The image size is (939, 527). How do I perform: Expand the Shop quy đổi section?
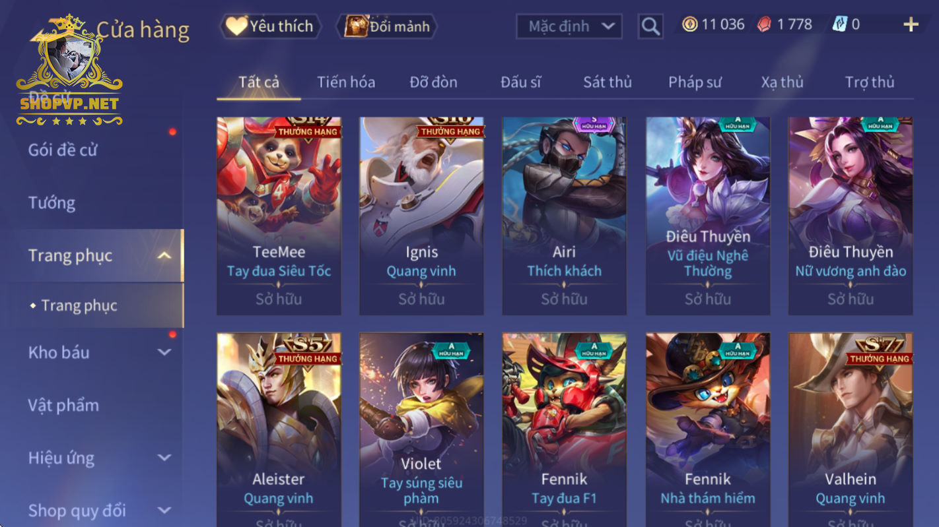click(164, 510)
